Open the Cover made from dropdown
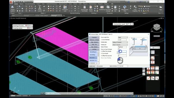 click(x=123, y=38)
